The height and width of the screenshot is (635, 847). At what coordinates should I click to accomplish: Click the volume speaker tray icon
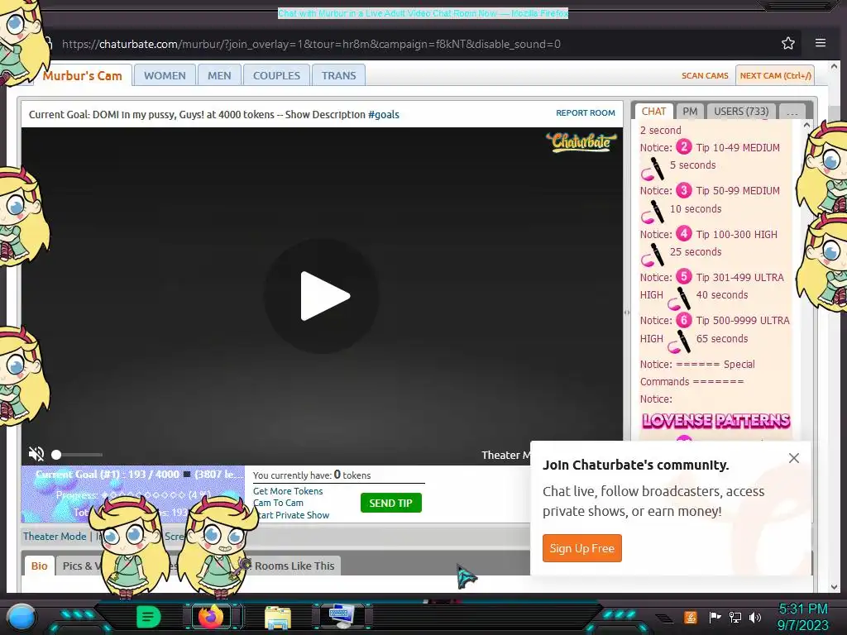pos(755,617)
